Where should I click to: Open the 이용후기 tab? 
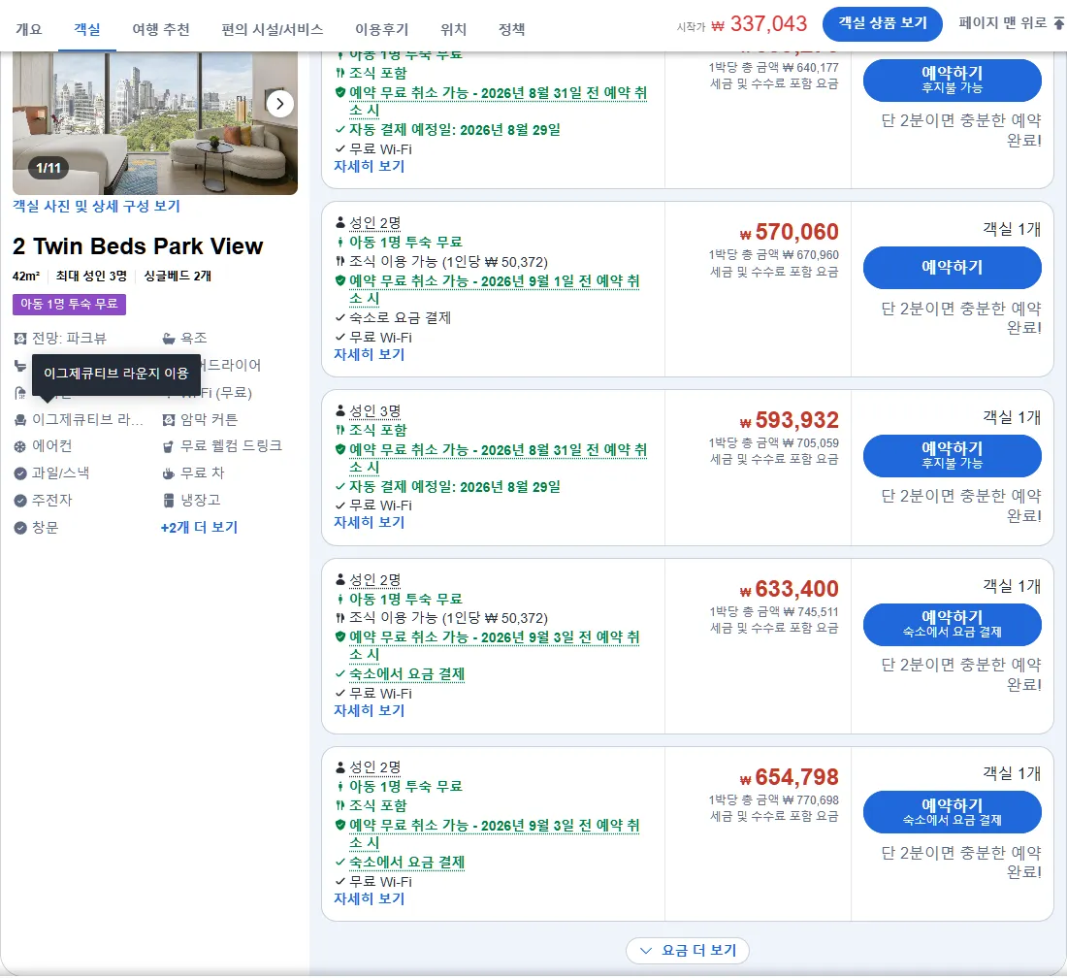382,29
